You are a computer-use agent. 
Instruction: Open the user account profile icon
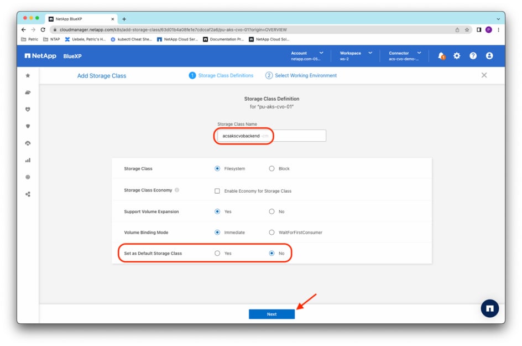(489, 56)
